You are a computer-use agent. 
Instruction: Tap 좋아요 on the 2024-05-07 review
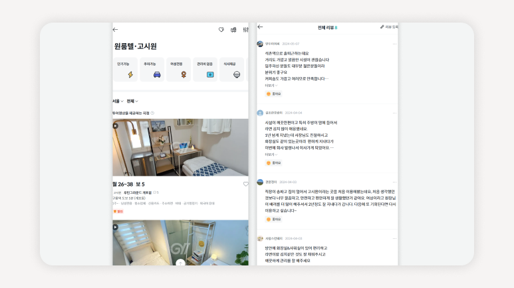point(274,94)
